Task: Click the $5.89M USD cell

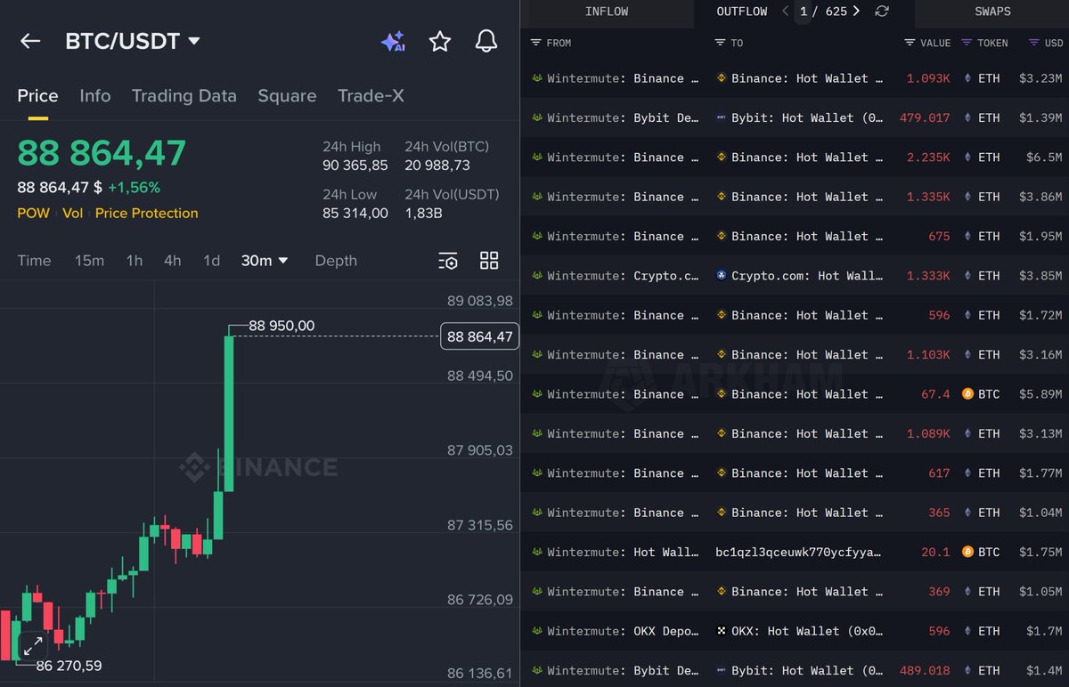Action: point(1040,394)
